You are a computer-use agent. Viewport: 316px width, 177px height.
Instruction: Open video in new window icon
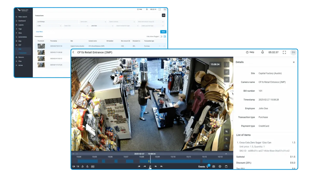(x=227, y=72)
